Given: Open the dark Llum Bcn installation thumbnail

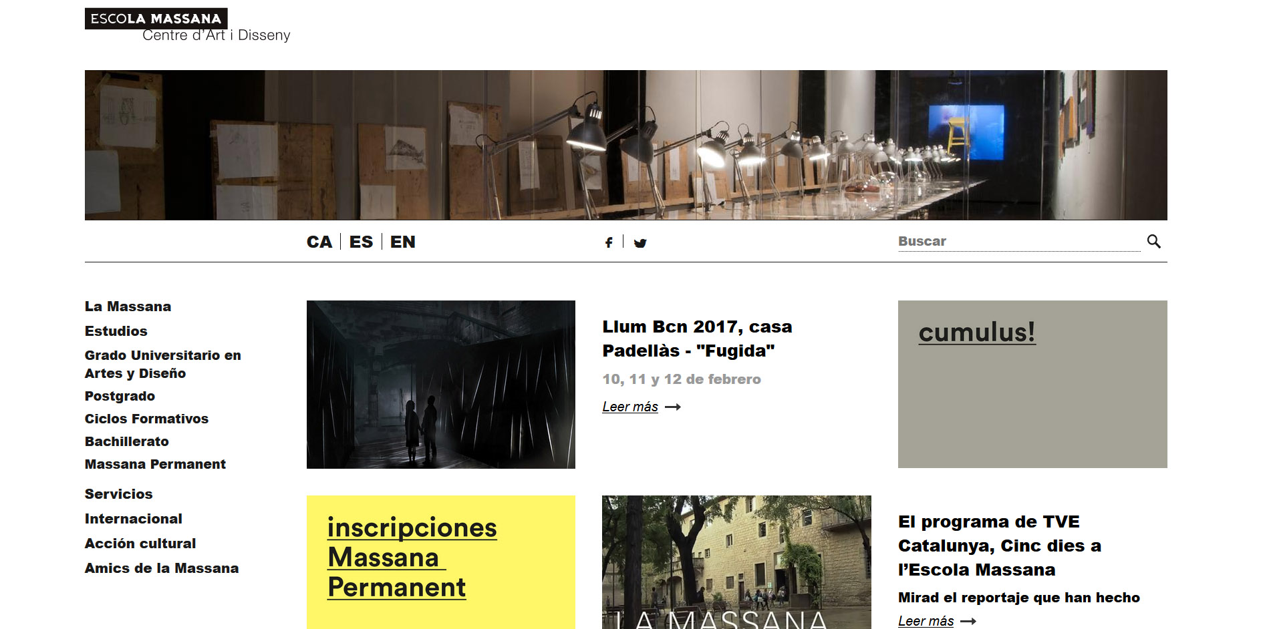Looking at the screenshot, I should click(x=441, y=385).
